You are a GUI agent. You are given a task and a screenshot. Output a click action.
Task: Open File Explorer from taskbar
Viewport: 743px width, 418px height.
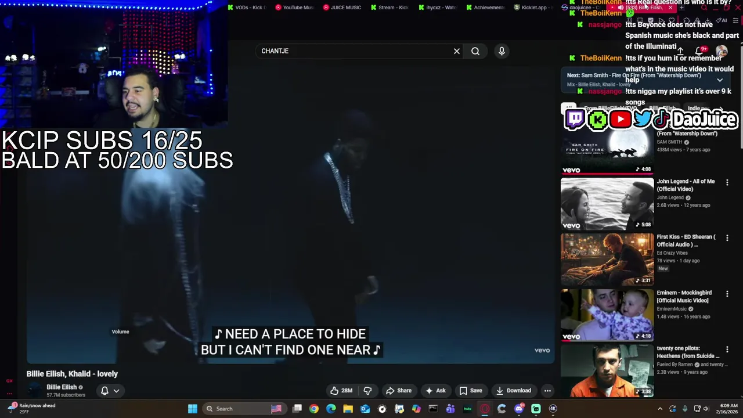point(348,409)
